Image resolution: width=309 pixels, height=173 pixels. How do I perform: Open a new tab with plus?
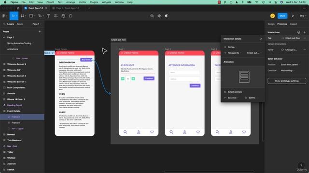(x=89, y=8)
